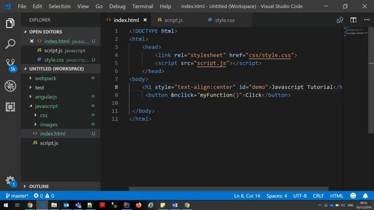This screenshot has width=374, height=210.
Task: Change the CRLF line ending setting
Action: [x=318, y=196]
